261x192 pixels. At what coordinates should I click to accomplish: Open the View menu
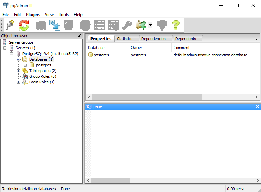point(49,15)
